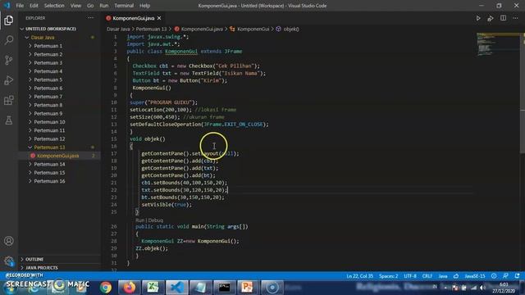Open the Source Control view
The height and width of the screenshot is (295, 525).
[9, 60]
